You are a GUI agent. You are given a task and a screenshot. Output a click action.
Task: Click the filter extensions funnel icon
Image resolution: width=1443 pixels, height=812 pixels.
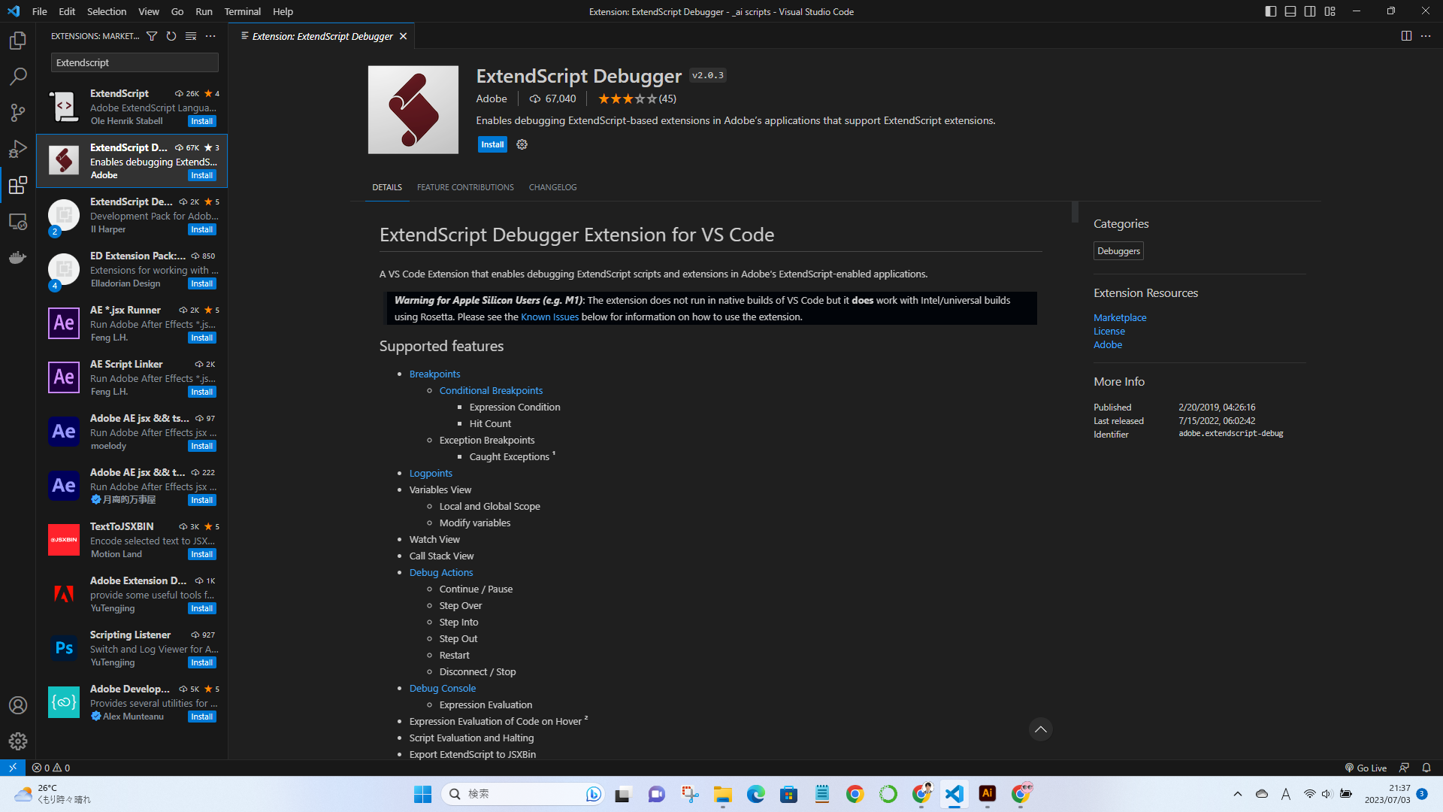(x=152, y=36)
